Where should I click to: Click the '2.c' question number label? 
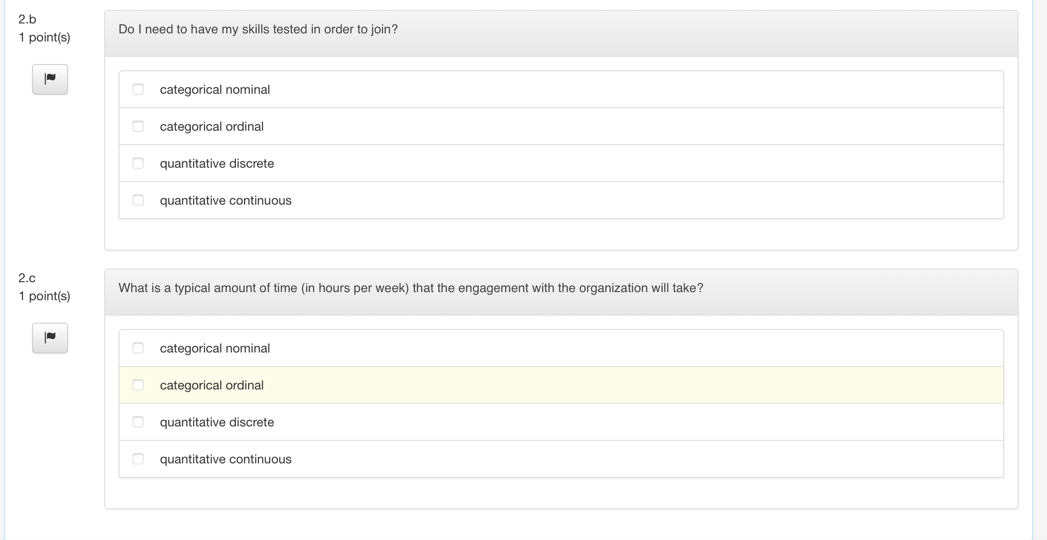click(27, 278)
